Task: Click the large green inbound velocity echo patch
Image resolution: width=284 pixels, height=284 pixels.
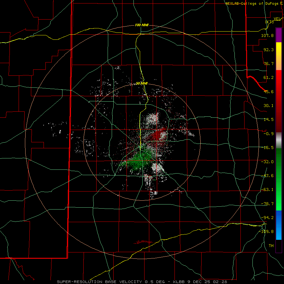Action: 138,161
